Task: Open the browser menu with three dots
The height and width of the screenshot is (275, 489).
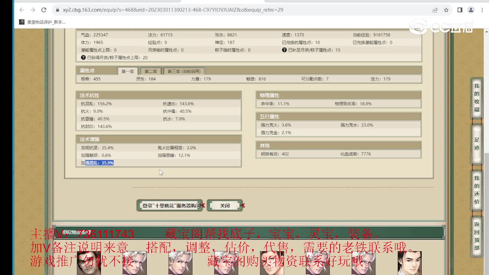Action: click(482, 10)
